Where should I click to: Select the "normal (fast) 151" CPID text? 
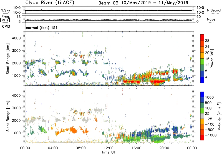42,28
